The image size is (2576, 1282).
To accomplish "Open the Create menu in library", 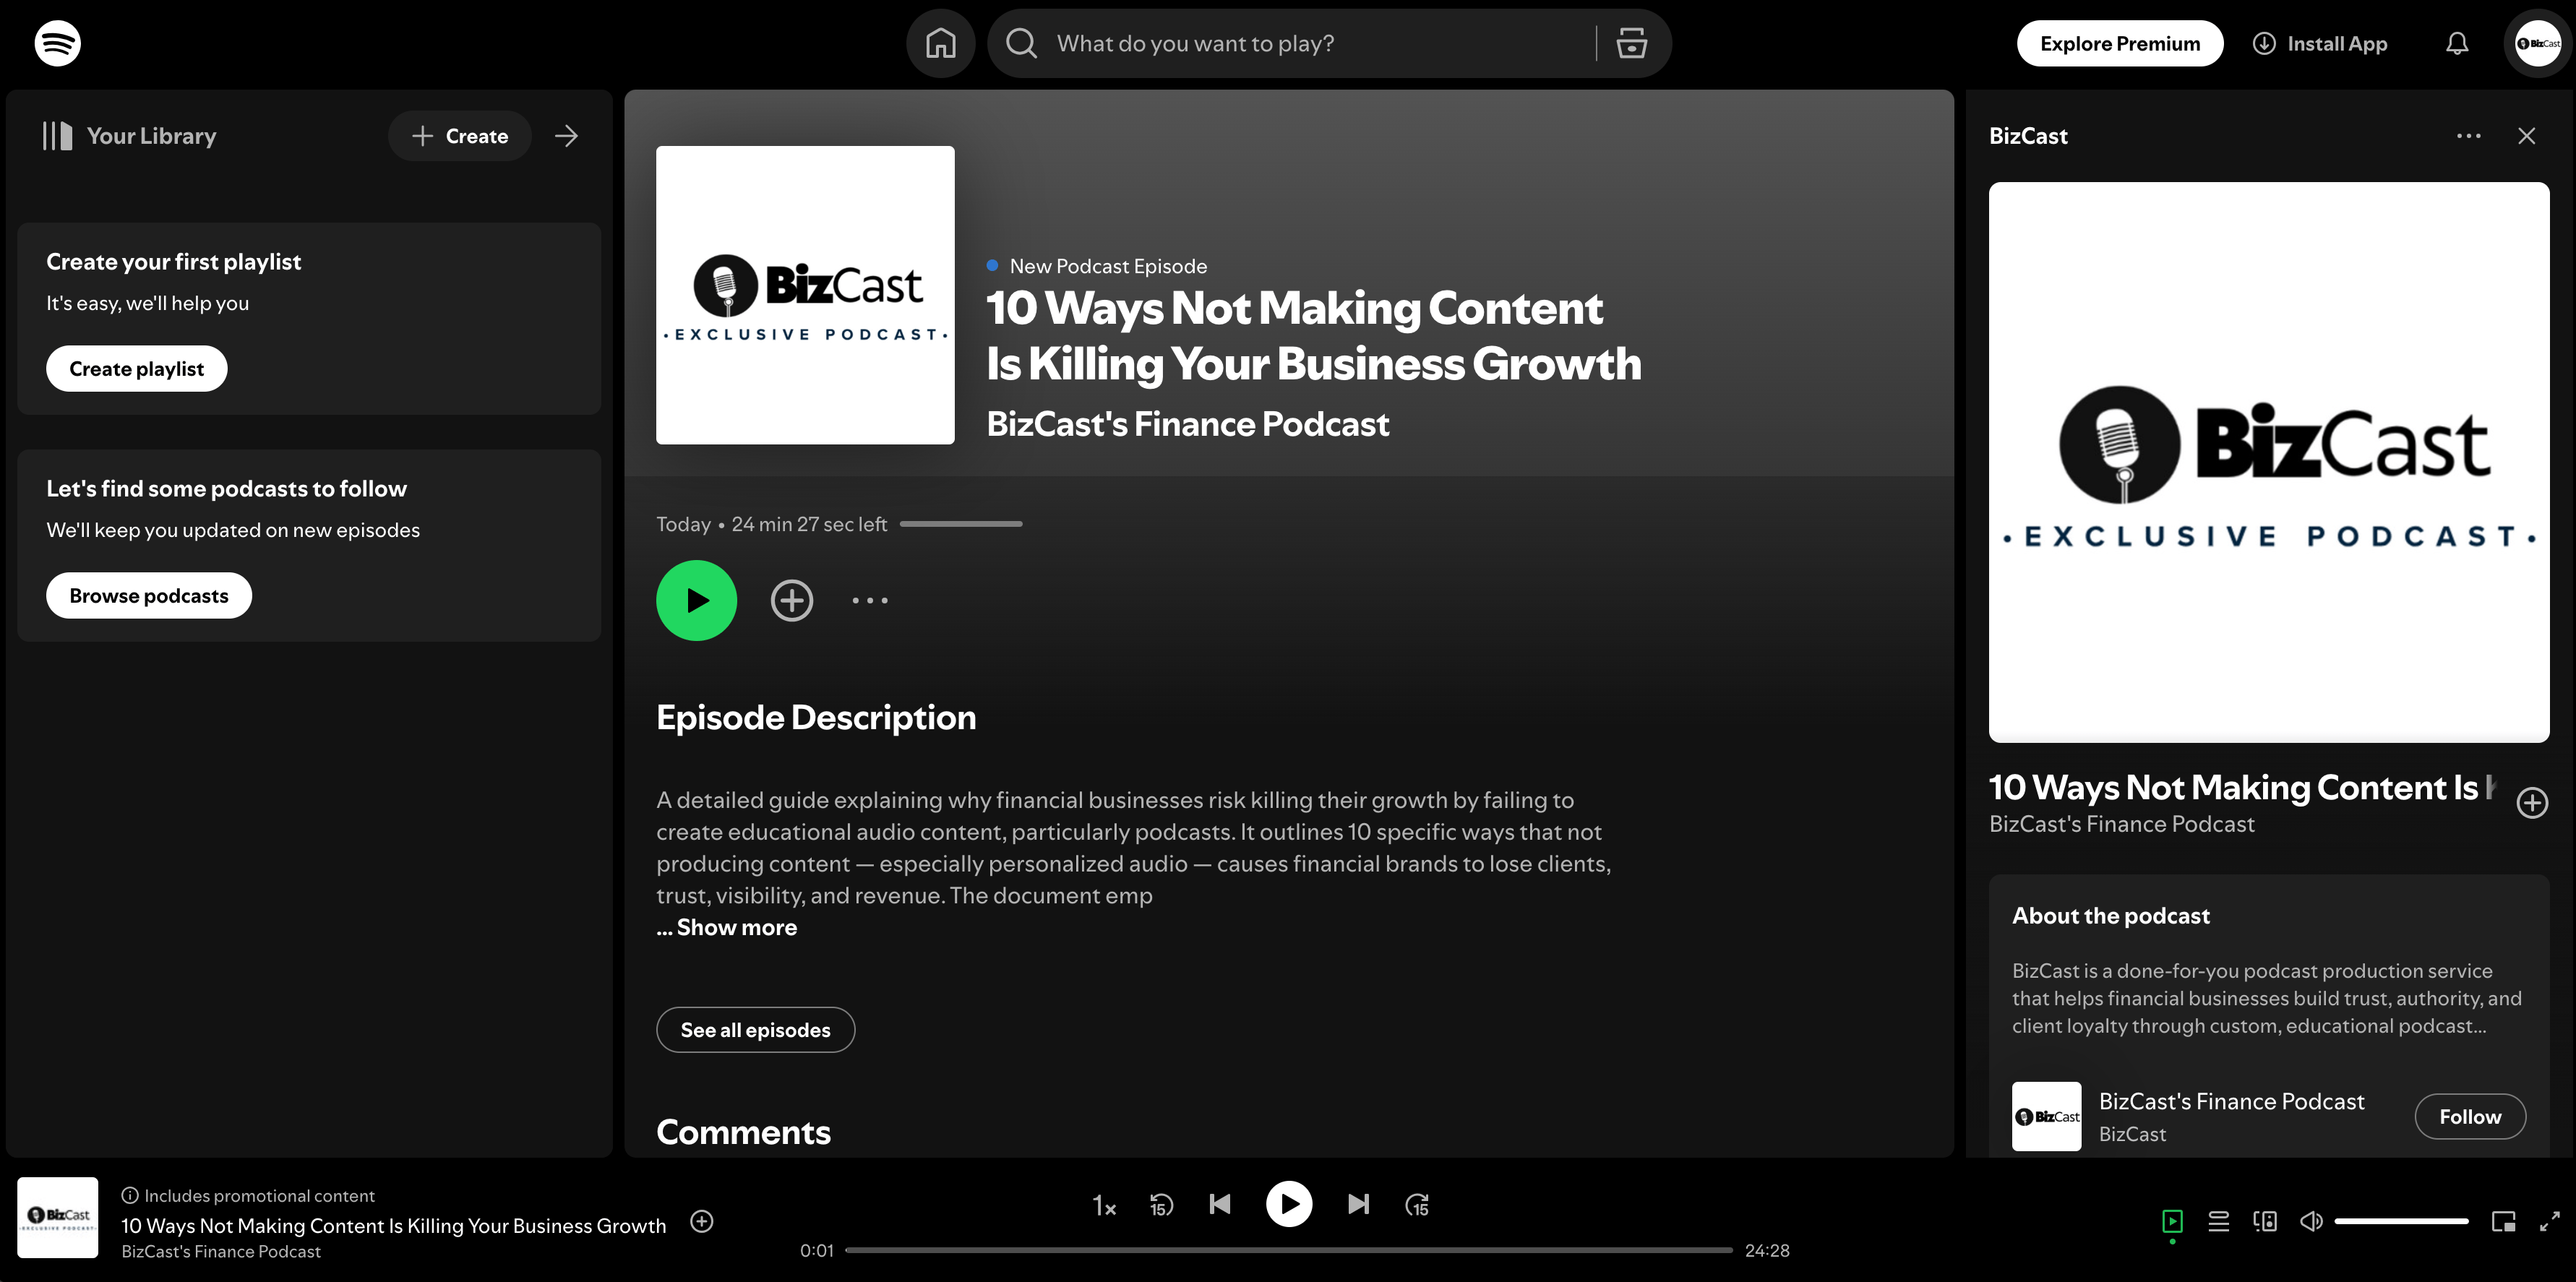I will tap(459, 136).
